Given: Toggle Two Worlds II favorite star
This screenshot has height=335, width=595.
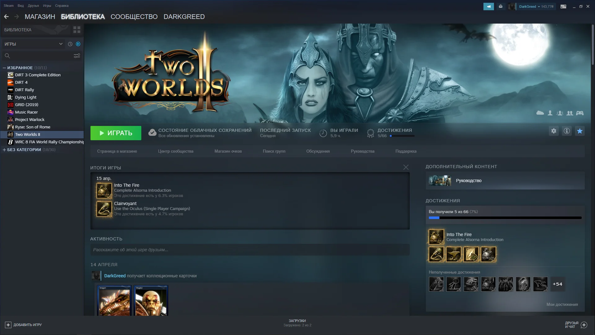Looking at the screenshot, I should click(x=580, y=131).
